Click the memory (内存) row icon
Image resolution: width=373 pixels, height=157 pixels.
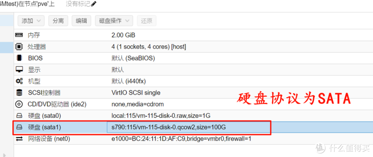pos(19,35)
